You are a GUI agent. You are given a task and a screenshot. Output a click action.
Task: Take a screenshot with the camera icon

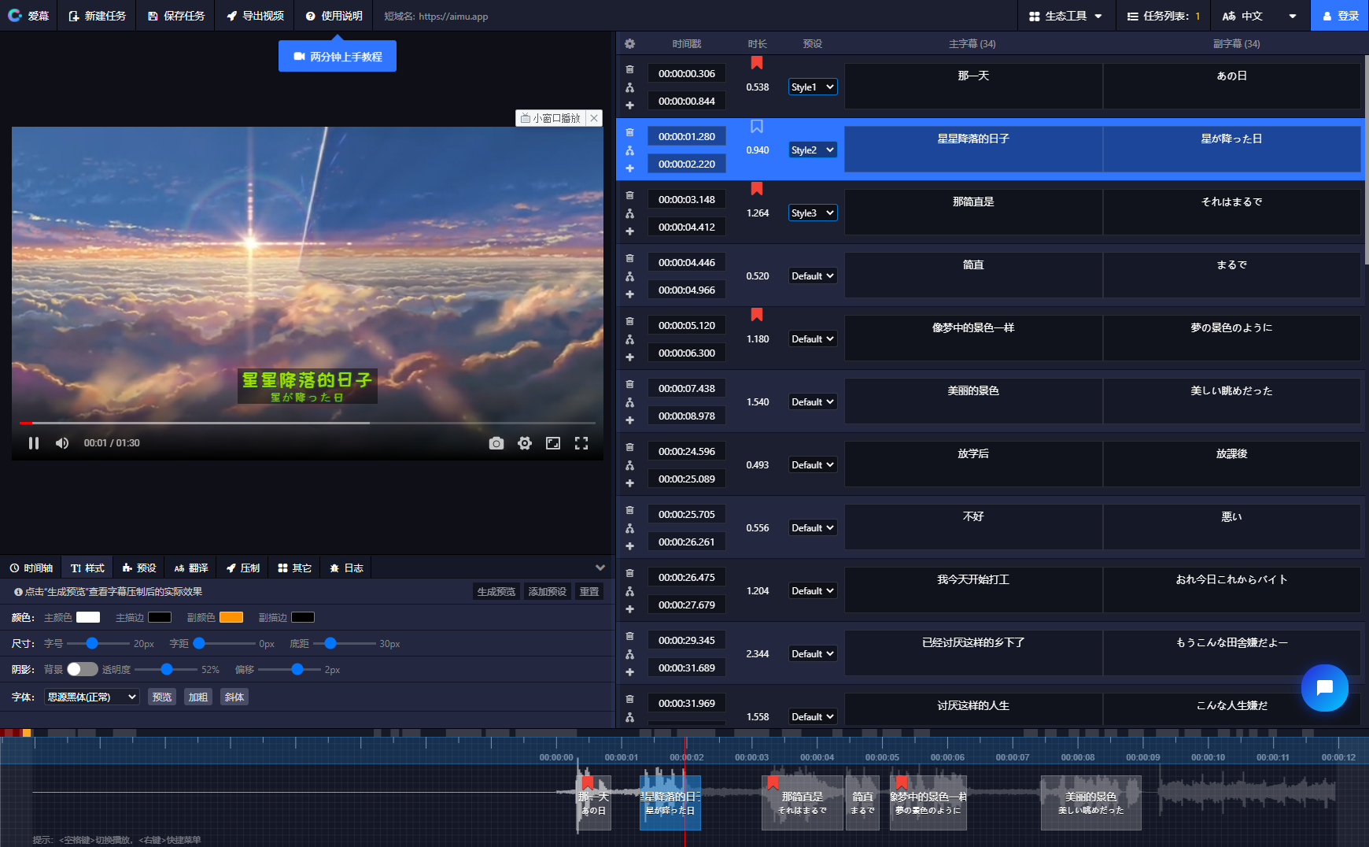tap(496, 443)
